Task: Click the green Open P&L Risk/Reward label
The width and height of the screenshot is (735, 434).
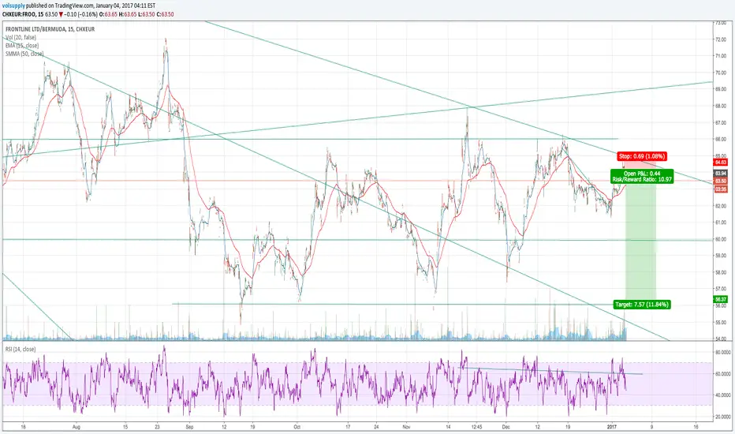Action: click(642, 177)
